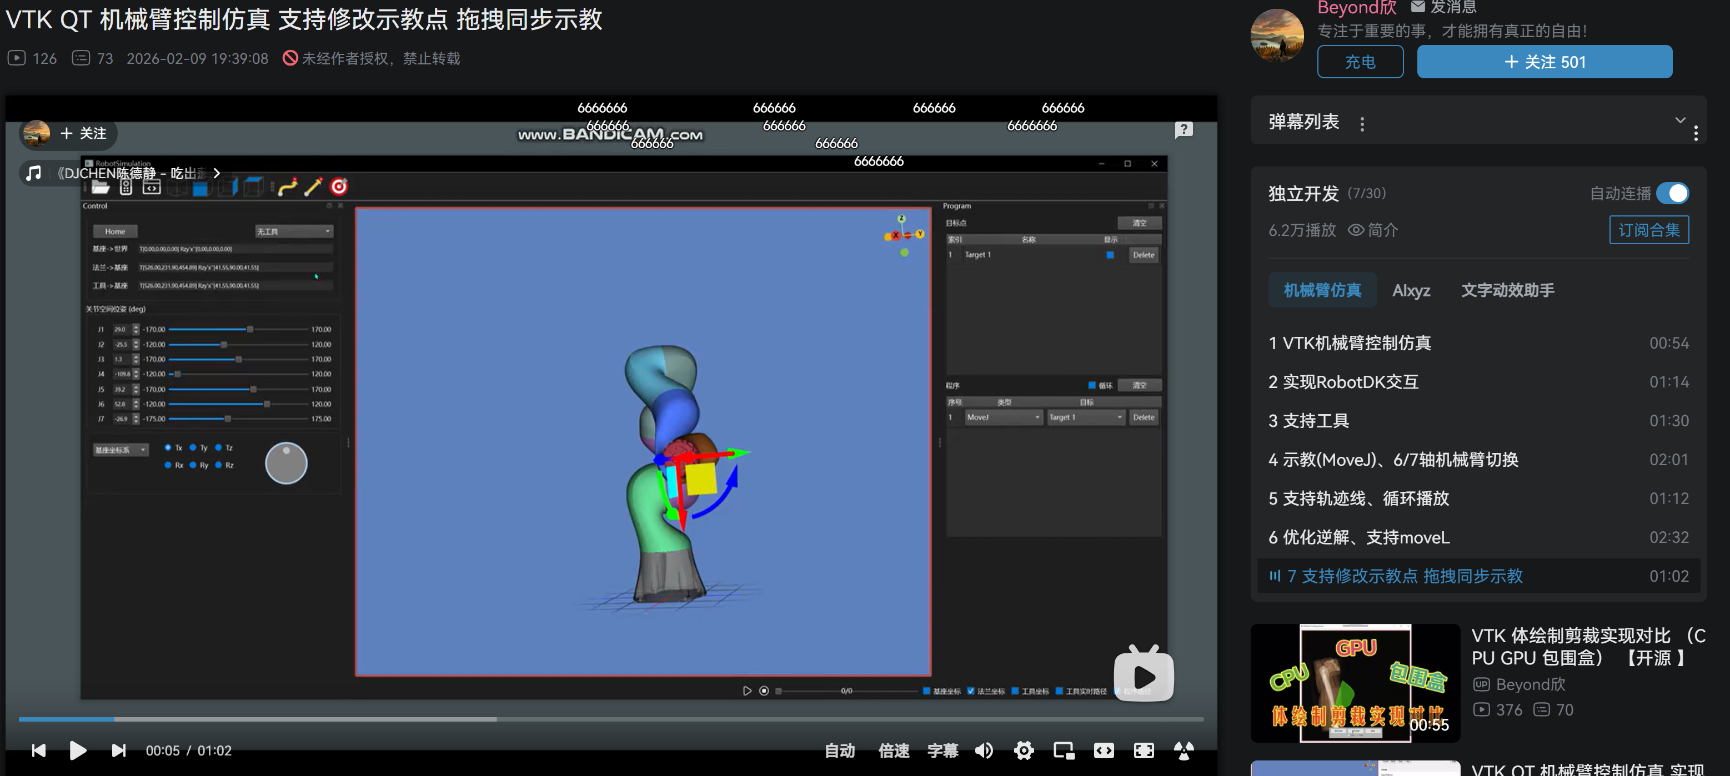Play the video with the play button
1730x776 pixels.
tap(78, 750)
